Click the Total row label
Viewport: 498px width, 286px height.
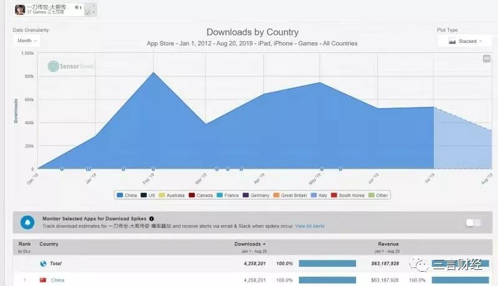point(55,264)
